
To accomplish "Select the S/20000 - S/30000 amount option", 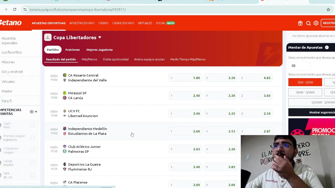I will click(x=312, y=102).
